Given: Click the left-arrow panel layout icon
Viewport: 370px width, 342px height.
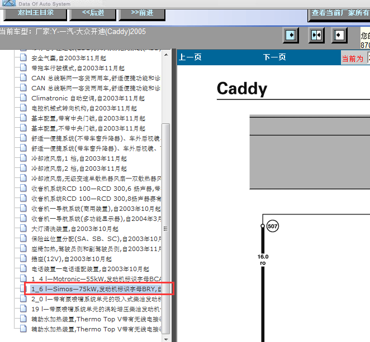Looking at the screenshot, I should coord(339,35).
